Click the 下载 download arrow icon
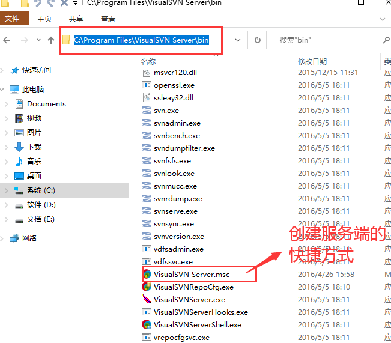The width and height of the screenshot is (391, 343). click(19, 147)
